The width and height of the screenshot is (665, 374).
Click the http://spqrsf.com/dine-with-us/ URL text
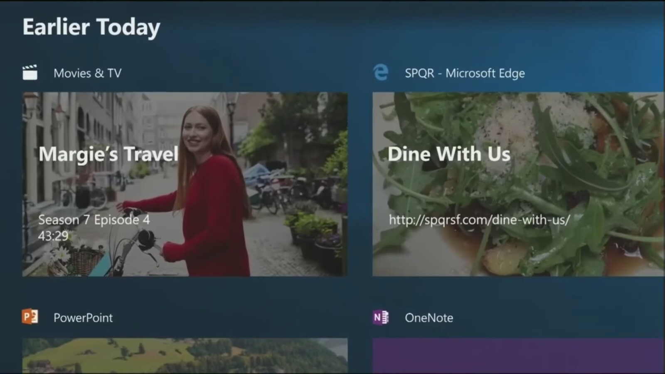pos(479,219)
